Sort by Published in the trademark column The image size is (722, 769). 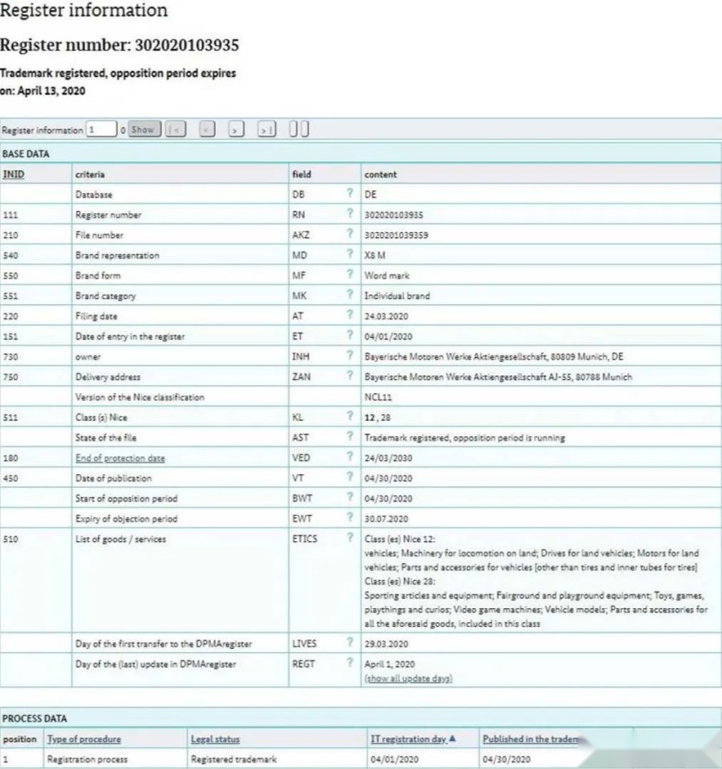click(530, 739)
